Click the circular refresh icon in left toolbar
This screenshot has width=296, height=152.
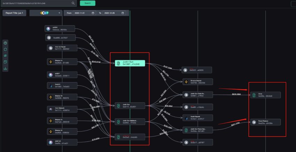pyautogui.click(x=5, y=49)
